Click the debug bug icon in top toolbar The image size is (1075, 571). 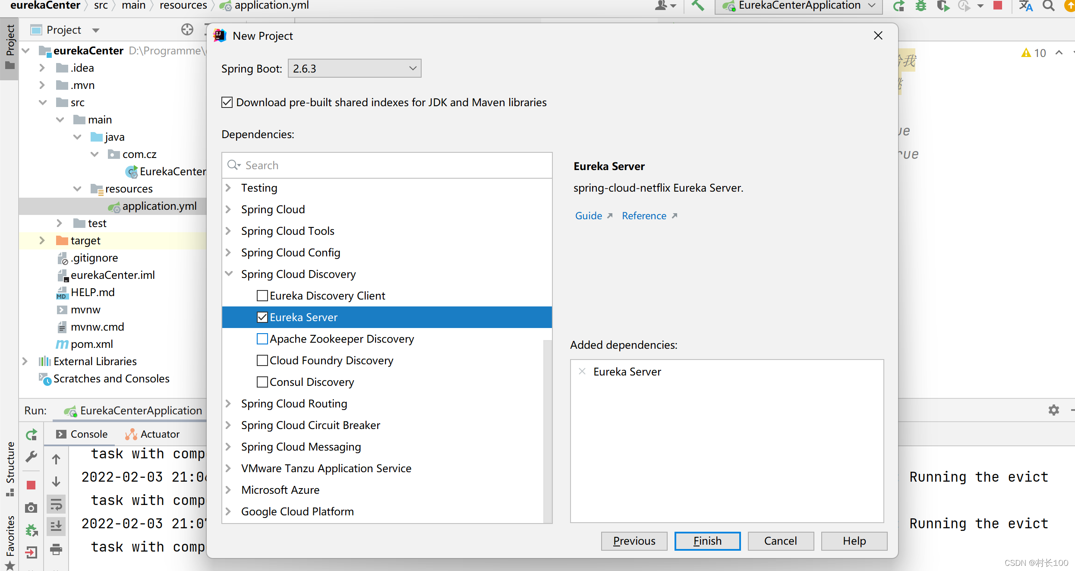pos(921,6)
